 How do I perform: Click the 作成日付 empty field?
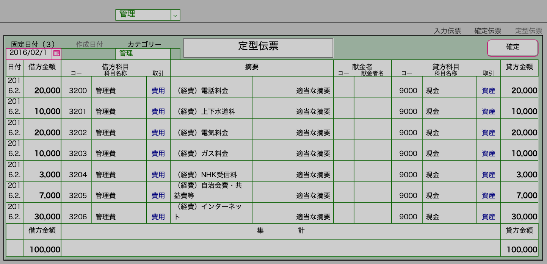point(88,54)
